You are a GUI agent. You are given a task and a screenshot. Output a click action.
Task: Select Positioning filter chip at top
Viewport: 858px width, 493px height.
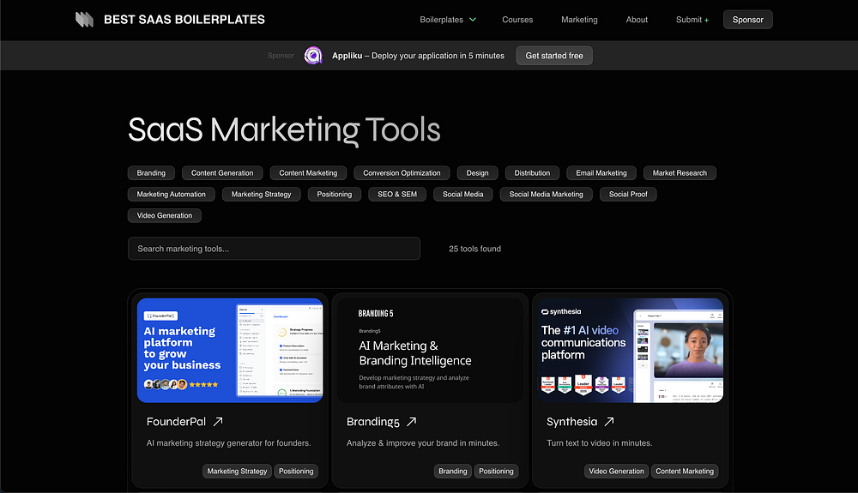point(335,194)
